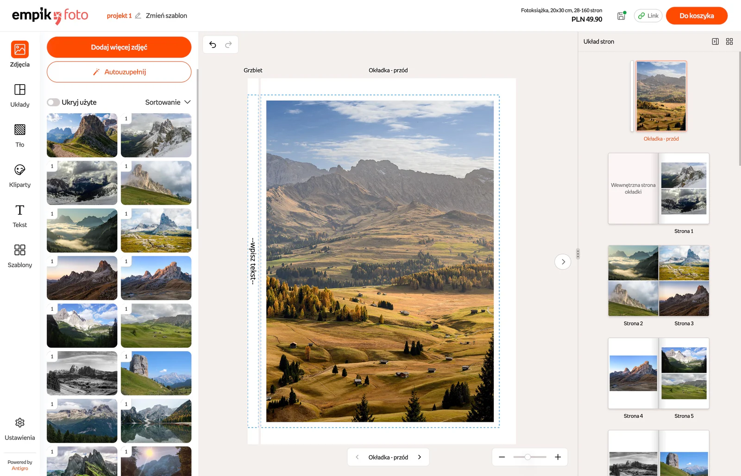This screenshot has height=476, width=741.
Task: Pick the first photo thumbnail without usage badge
Action: coord(82,135)
